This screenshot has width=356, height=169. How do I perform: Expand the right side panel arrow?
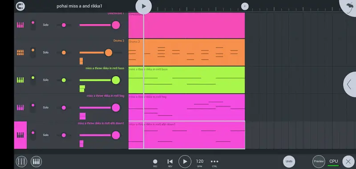tap(350, 84)
